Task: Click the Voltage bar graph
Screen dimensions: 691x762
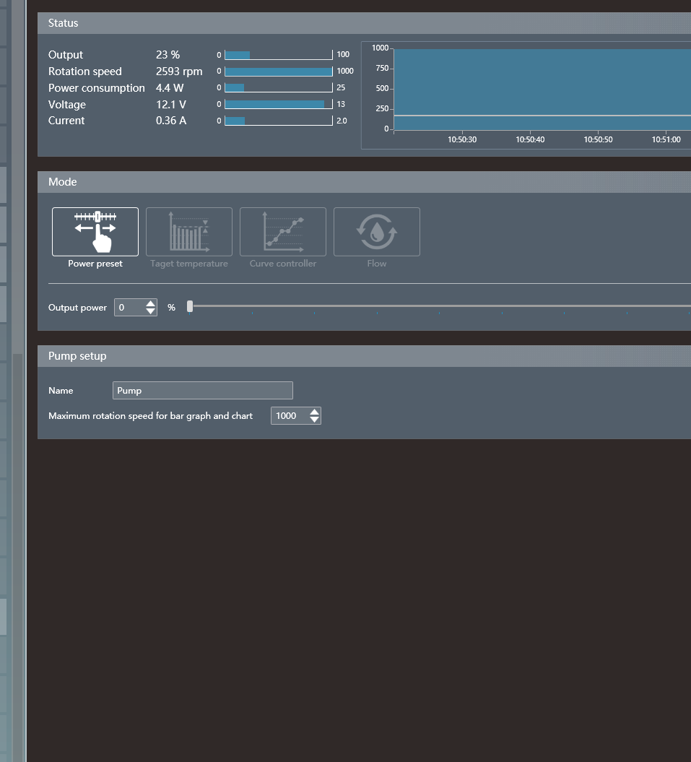Action: click(279, 105)
